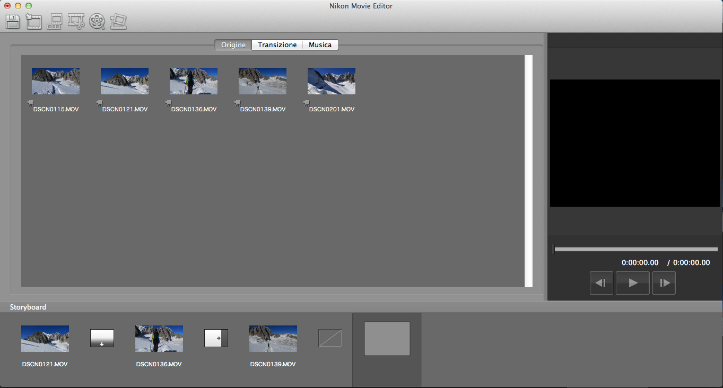Image resolution: width=723 pixels, height=388 pixels.
Task: Click the play button in preview
Action: click(633, 283)
